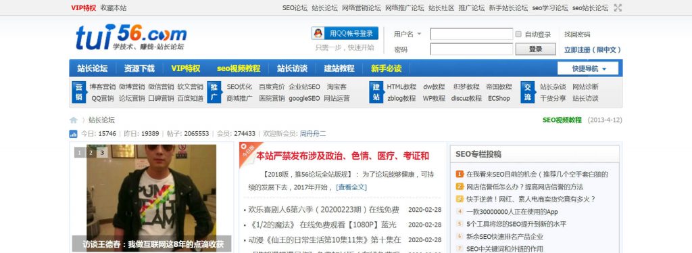
Task: Toggle the 自动登录 checkbox
Action: click(x=518, y=34)
